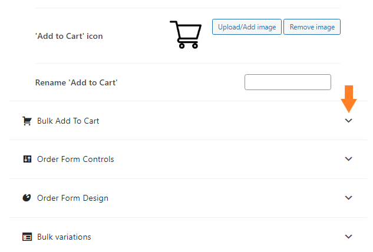Viewport: 373px width, 252px height.
Task: Open the Bulk variations section title
Action: pyautogui.click(x=64, y=237)
